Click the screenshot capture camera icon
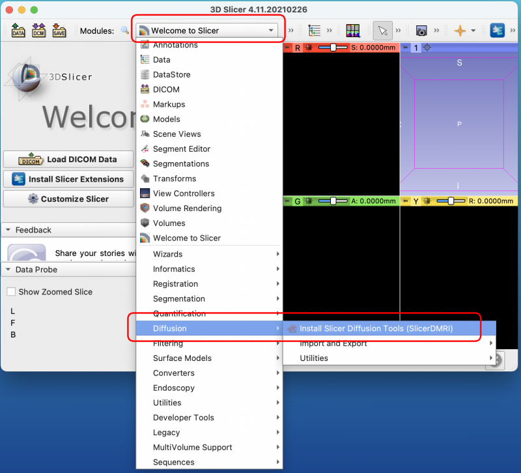521x473 pixels. [x=421, y=31]
